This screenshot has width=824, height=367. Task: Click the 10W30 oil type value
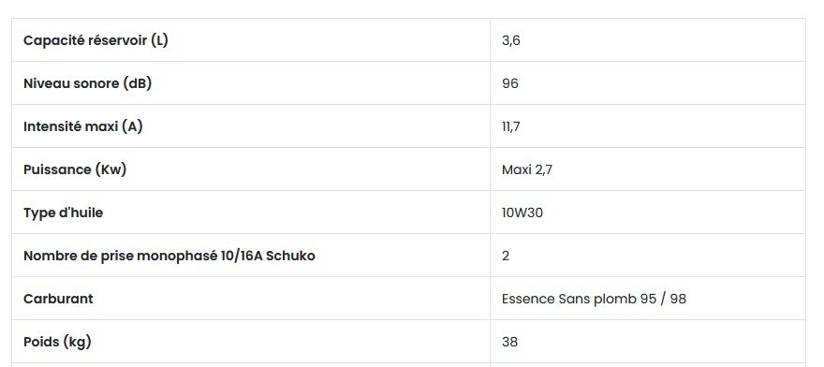pos(522,213)
